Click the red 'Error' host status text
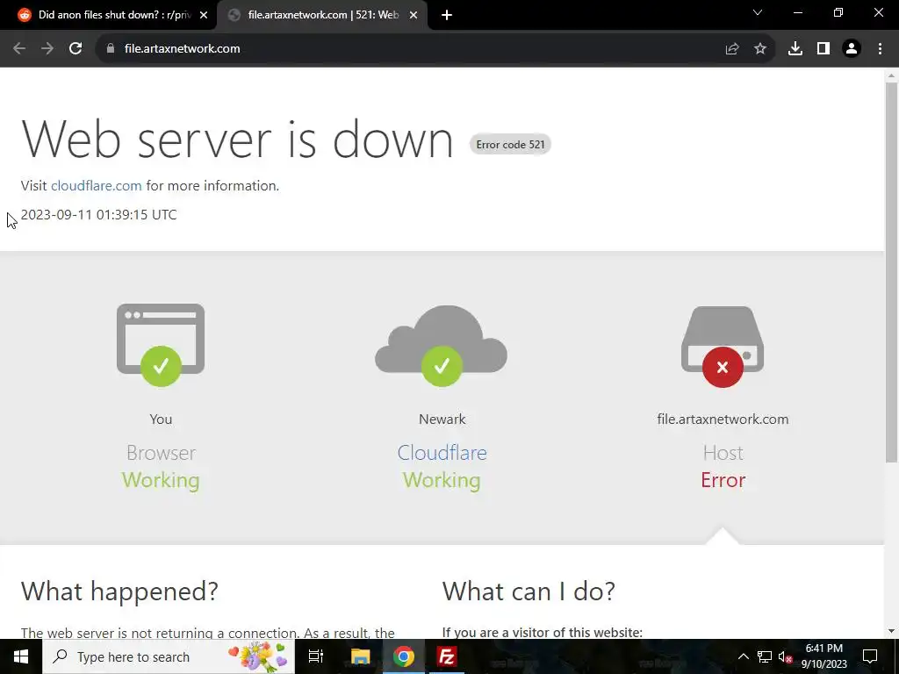Viewport: 899px width, 674px height. coord(723,480)
